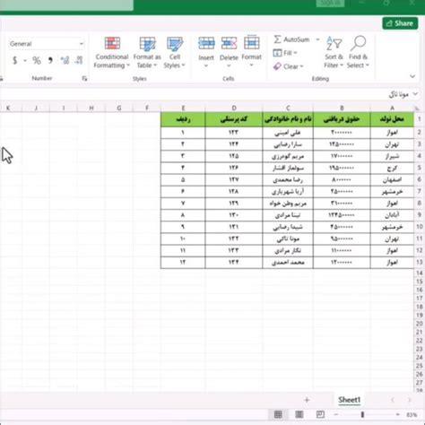Viewport: 425px width, 425px height.
Task: Switch to Page Break Preview
Action: pyautogui.click(x=320, y=414)
